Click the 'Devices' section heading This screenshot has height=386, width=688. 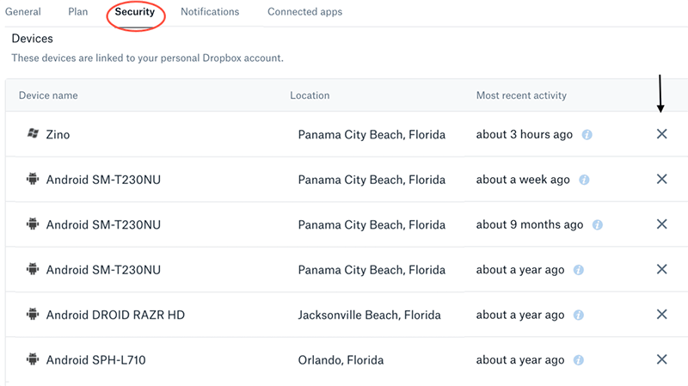click(32, 39)
